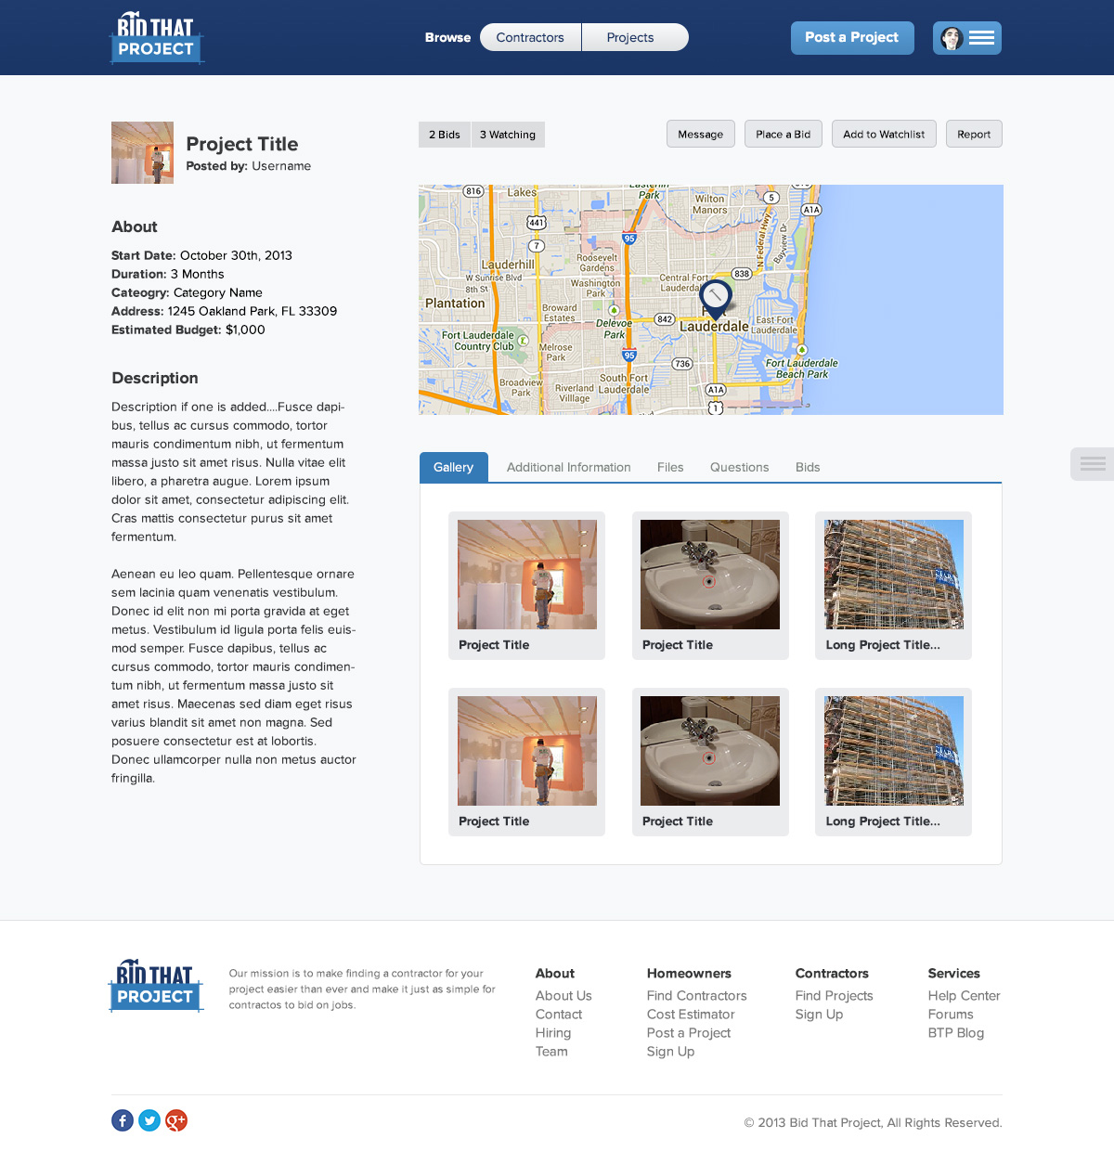1114x1151 pixels.
Task: Open the Twitter social link
Action: (149, 1120)
